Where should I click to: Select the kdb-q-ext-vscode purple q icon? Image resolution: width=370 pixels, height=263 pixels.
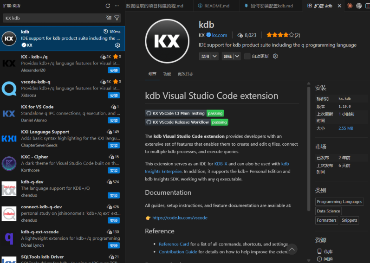click(x=9, y=238)
